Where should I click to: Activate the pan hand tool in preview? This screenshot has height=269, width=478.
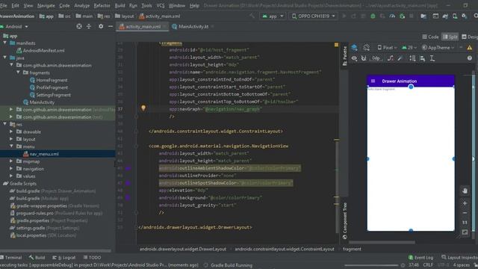pyautogui.click(x=465, y=191)
